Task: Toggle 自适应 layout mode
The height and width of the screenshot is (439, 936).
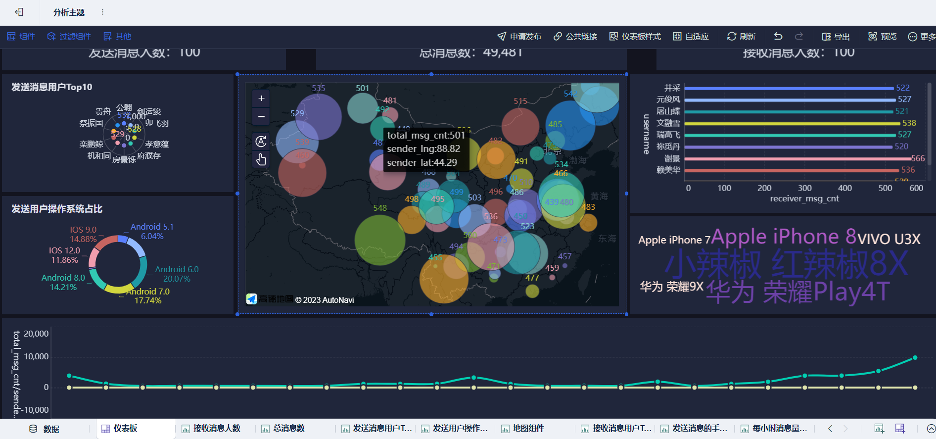Action: point(691,36)
